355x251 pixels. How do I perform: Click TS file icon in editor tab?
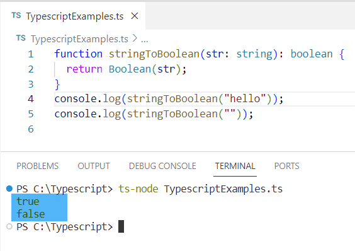point(16,16)
